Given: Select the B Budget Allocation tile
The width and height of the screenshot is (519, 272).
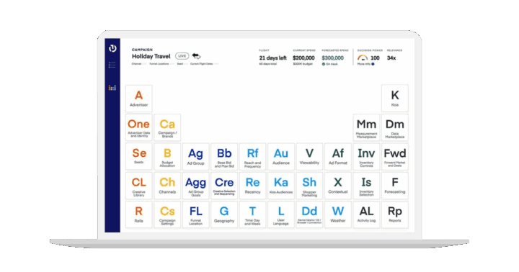Looking at the screenshot, I should point(167,157).
